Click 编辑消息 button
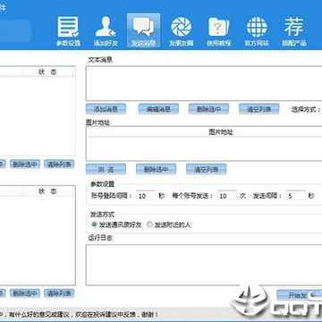This screenshot has height=322, width=322. [x=158, y=109]
